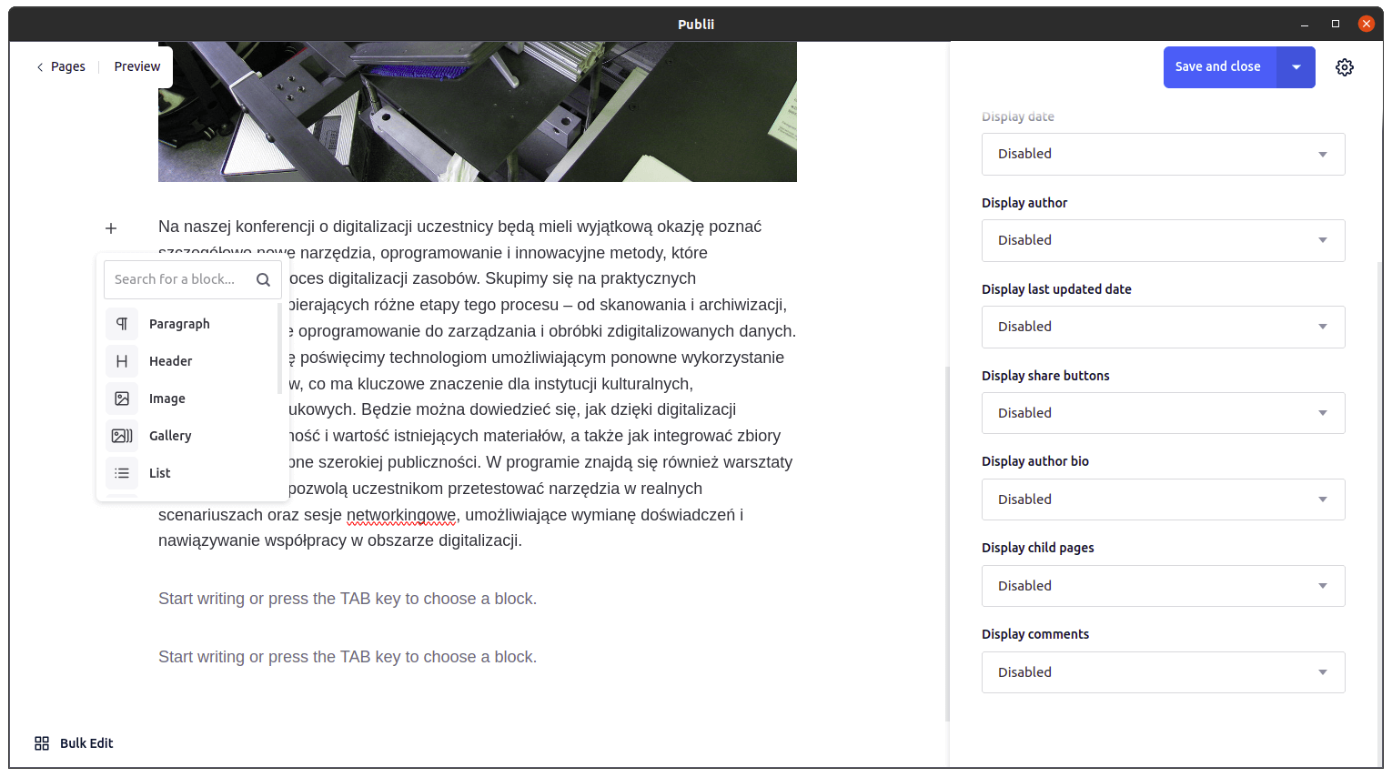Choose Paragraph from block list

point(179,324)
